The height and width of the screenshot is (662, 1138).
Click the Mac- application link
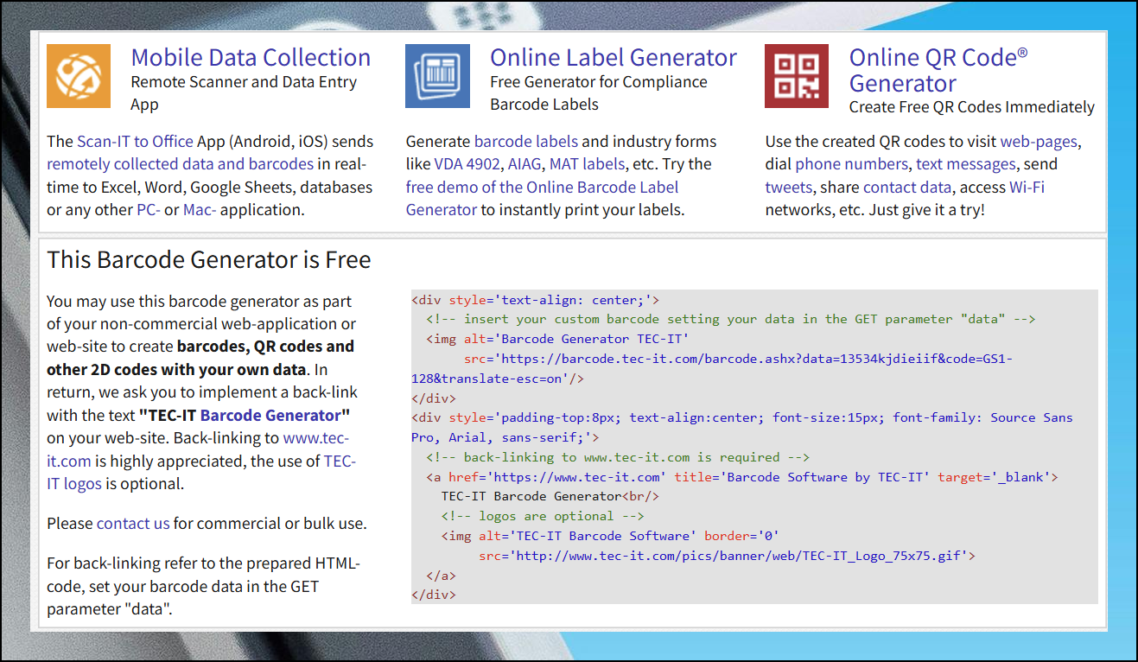coord(200,210)
